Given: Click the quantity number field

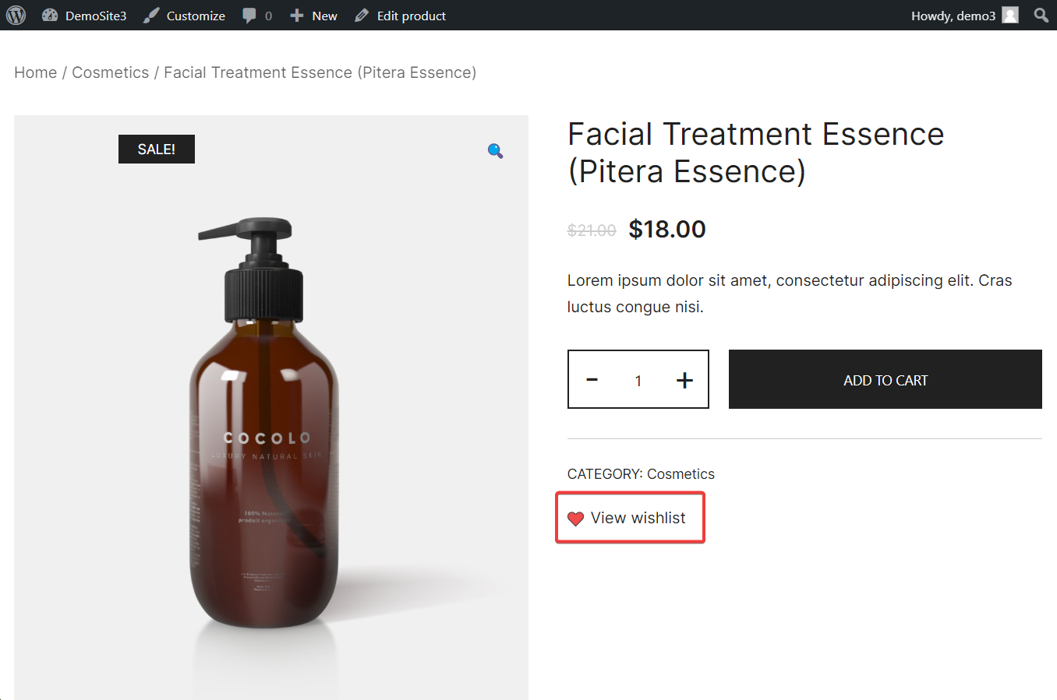Looking at the screenshot, I should click(638, 380).
